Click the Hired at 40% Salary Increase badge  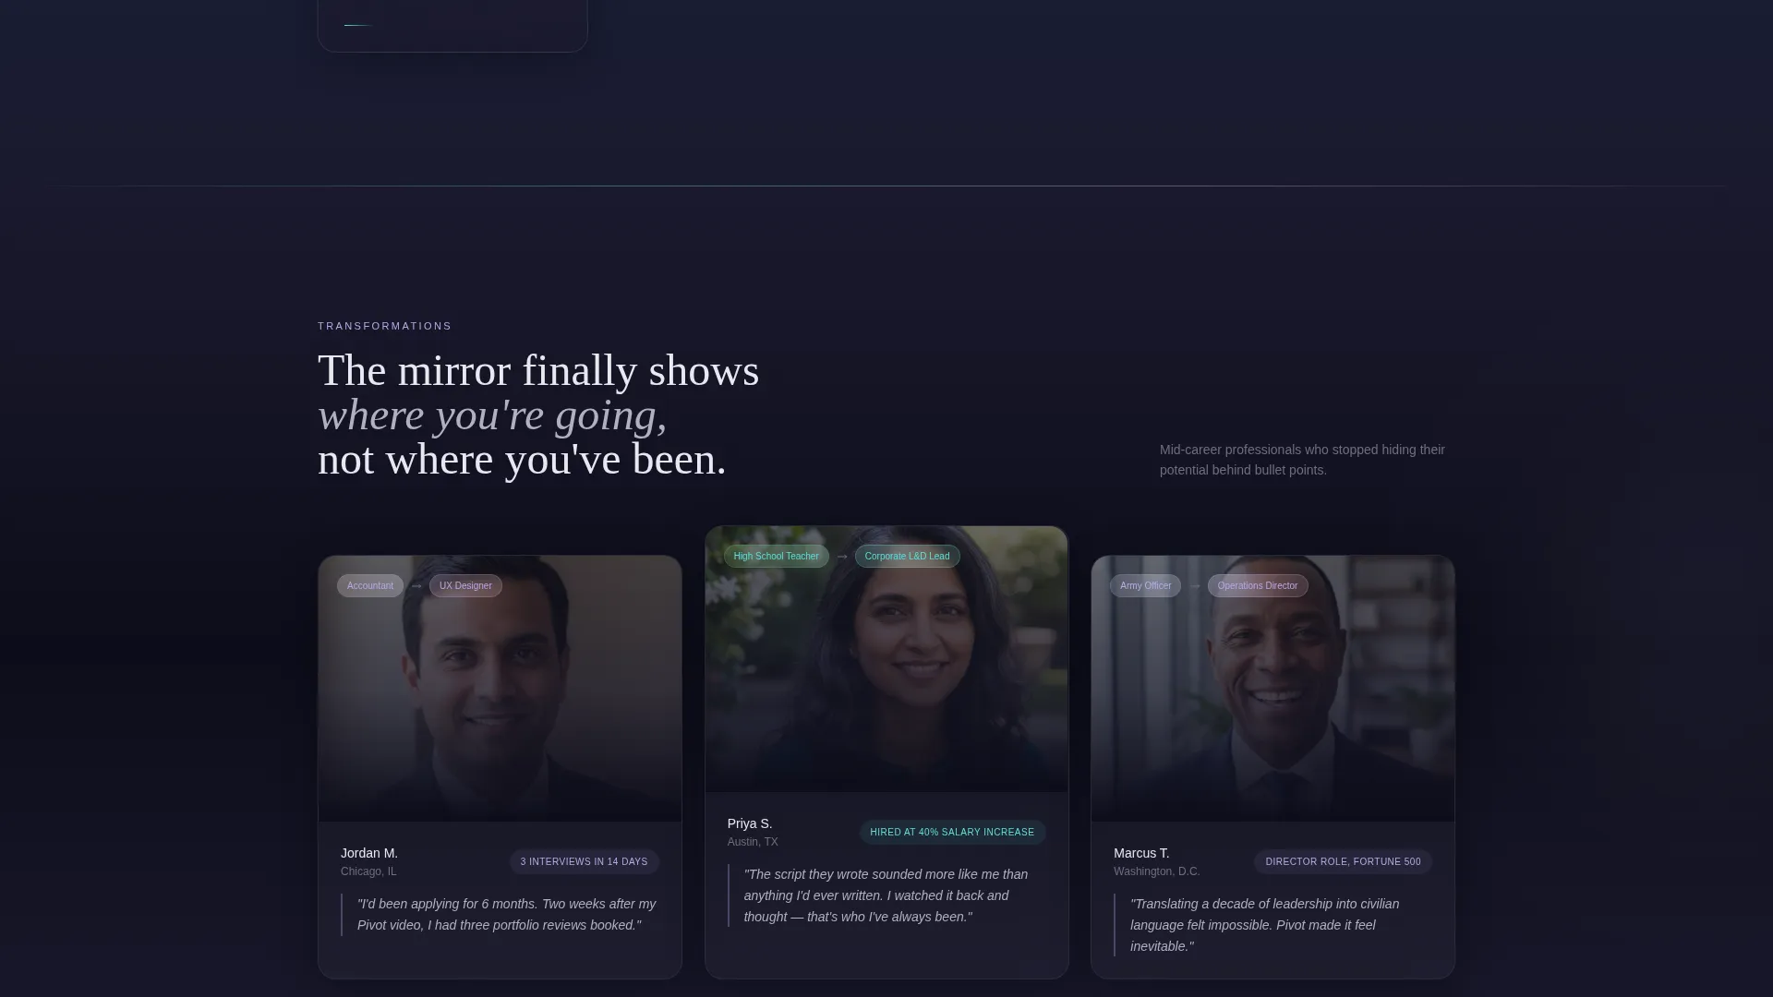click(x=952, y=833)
